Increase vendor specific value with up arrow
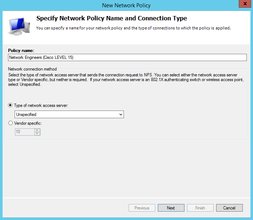Screen dimensions: 253x220 tap(36, 130)
